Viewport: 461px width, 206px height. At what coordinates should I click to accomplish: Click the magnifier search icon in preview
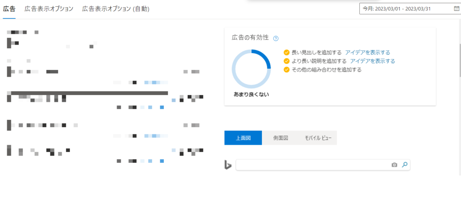tap(404, 165)
